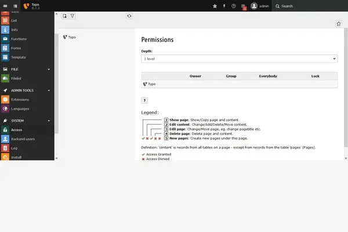Open the help question mark in top bar
The height and width of the screenshot is (232, 348).
(234, 6)
